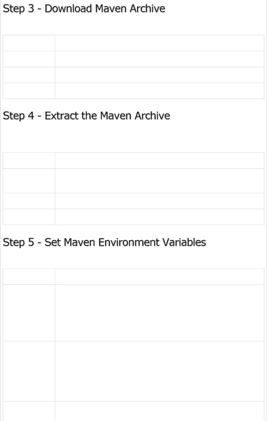
Task: Click the "Step 3 - Download Maven Archive" heading
Action: pos(84,9)
